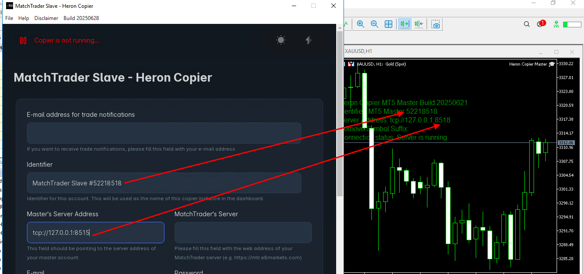Screen dimensions: 584x274
Task: Restore down the main MT5 window
Action: (x=553, y=3)
